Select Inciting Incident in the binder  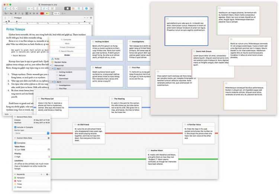[x=65, y=72]
